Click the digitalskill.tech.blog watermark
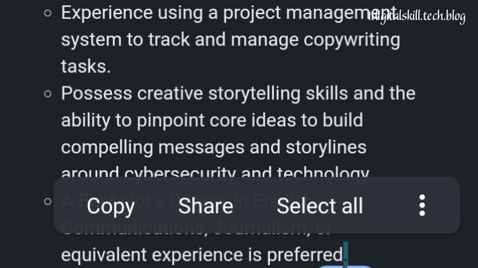 tap(417, 16)
